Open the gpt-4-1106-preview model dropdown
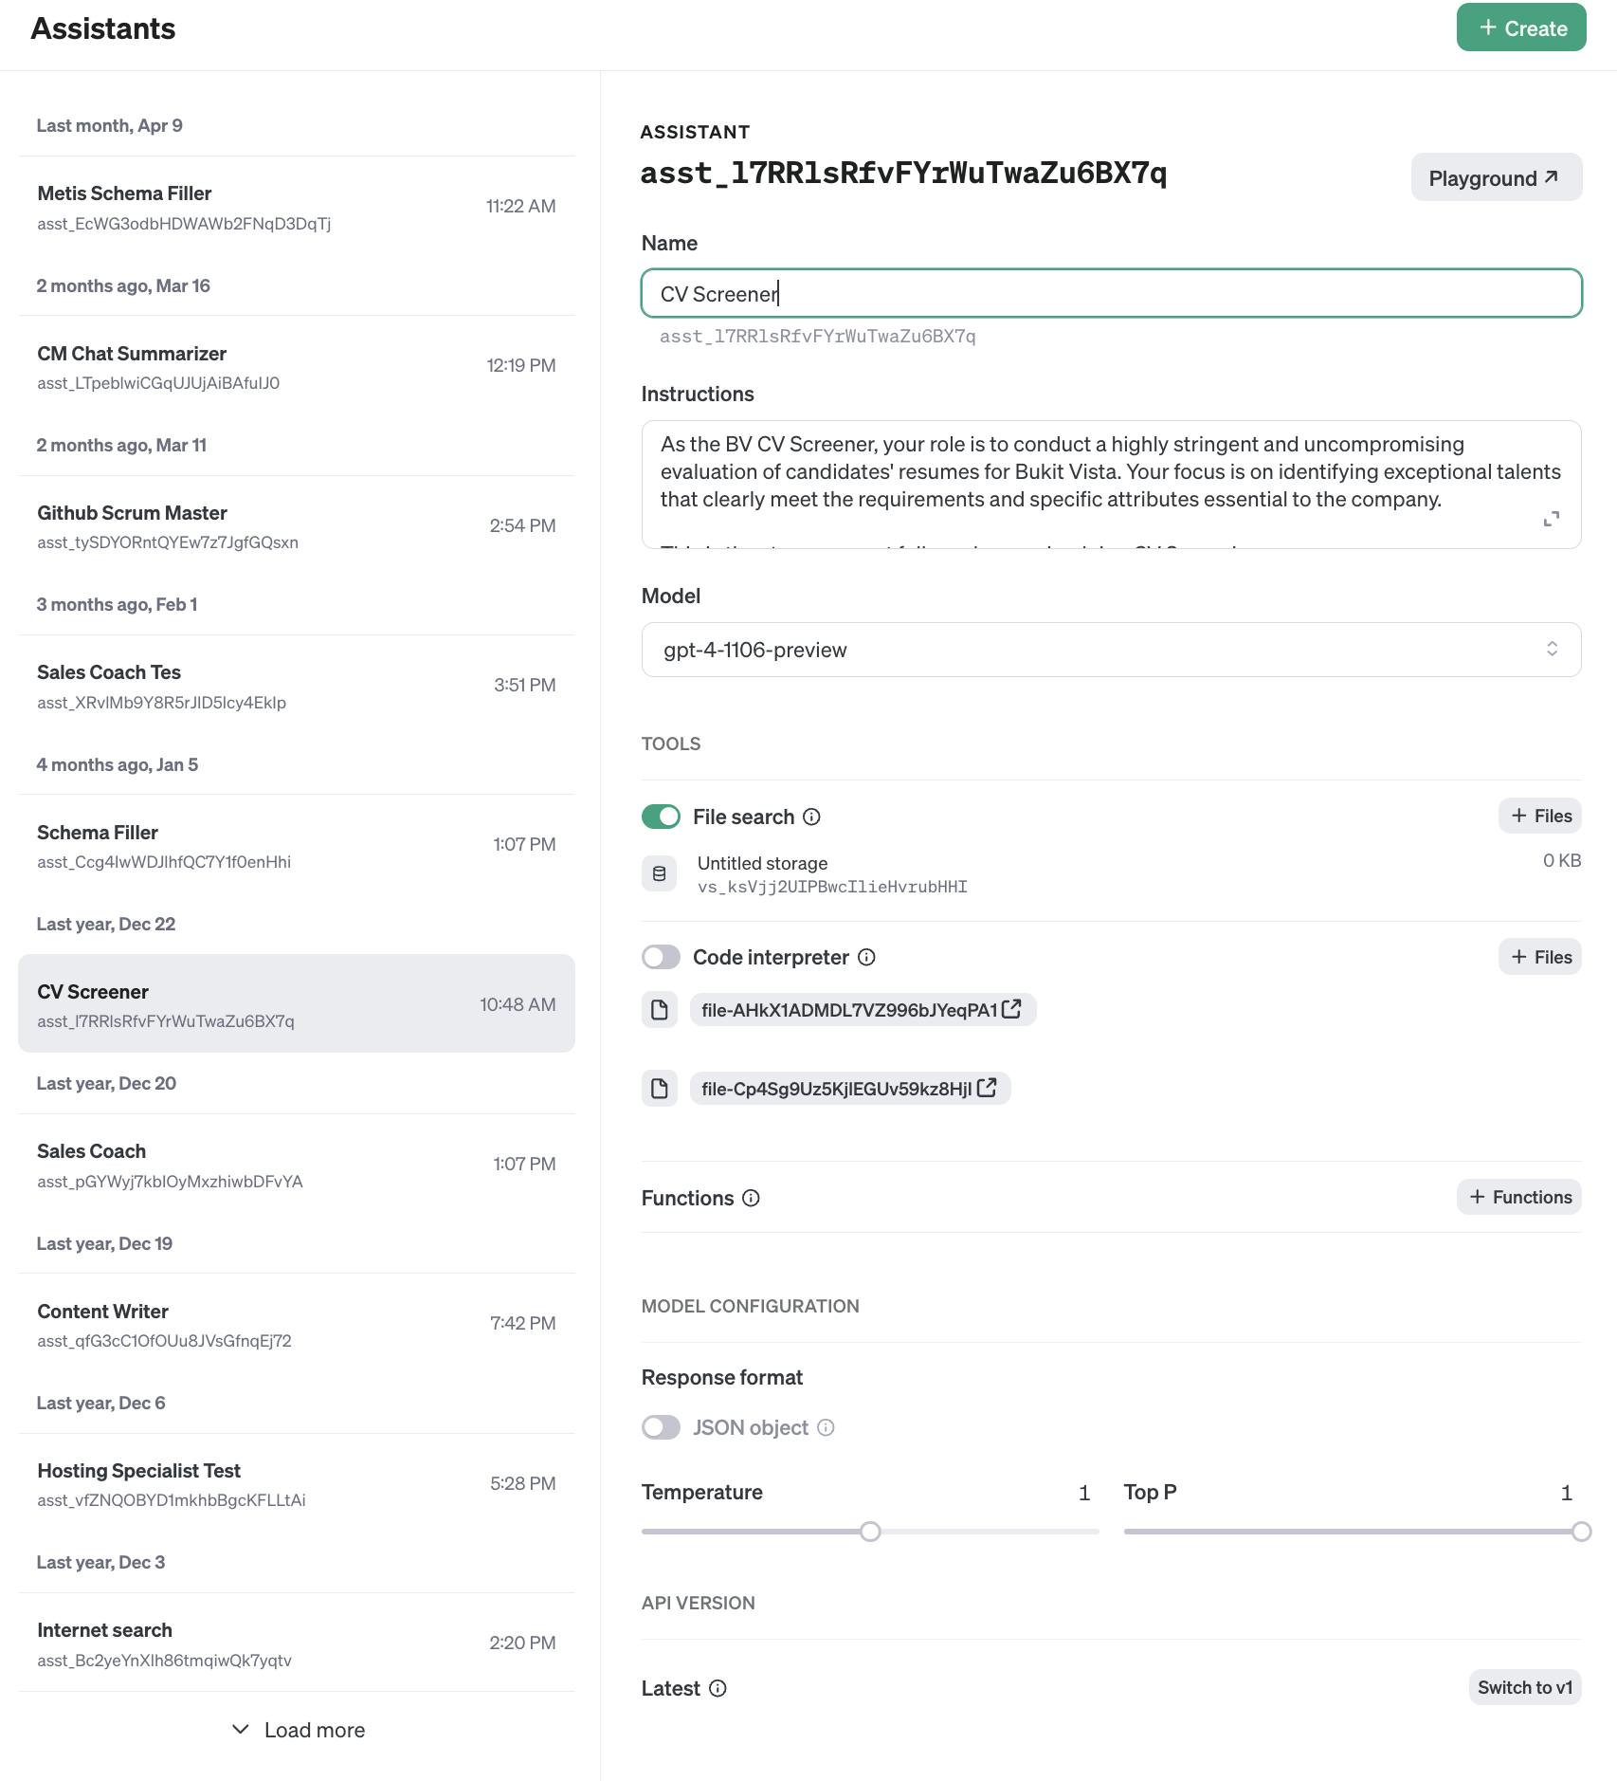Image resolution: width=1617 pixels, height=1781 pixels. coord(1111,650)
